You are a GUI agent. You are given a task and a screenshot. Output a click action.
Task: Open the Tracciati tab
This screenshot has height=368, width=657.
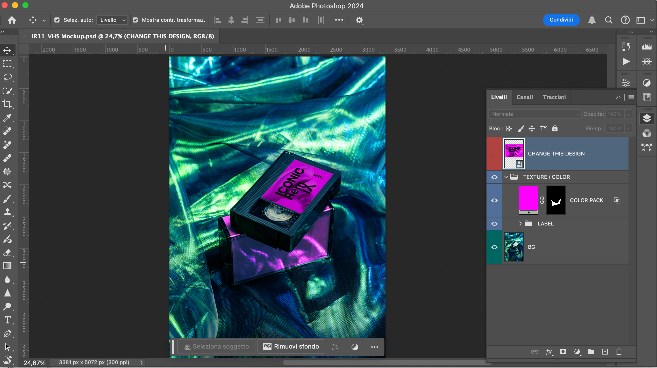[x=554, y=97]
